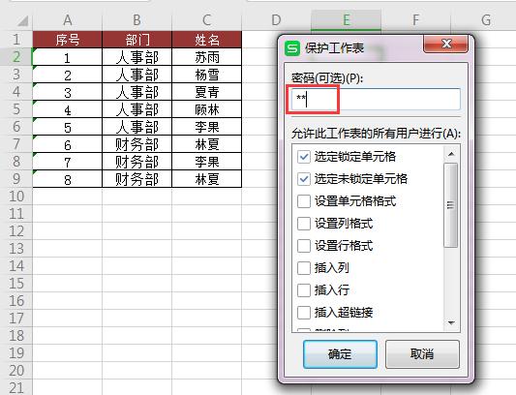Select column C header
Screen dimensions: 516x395
point(206,20)
